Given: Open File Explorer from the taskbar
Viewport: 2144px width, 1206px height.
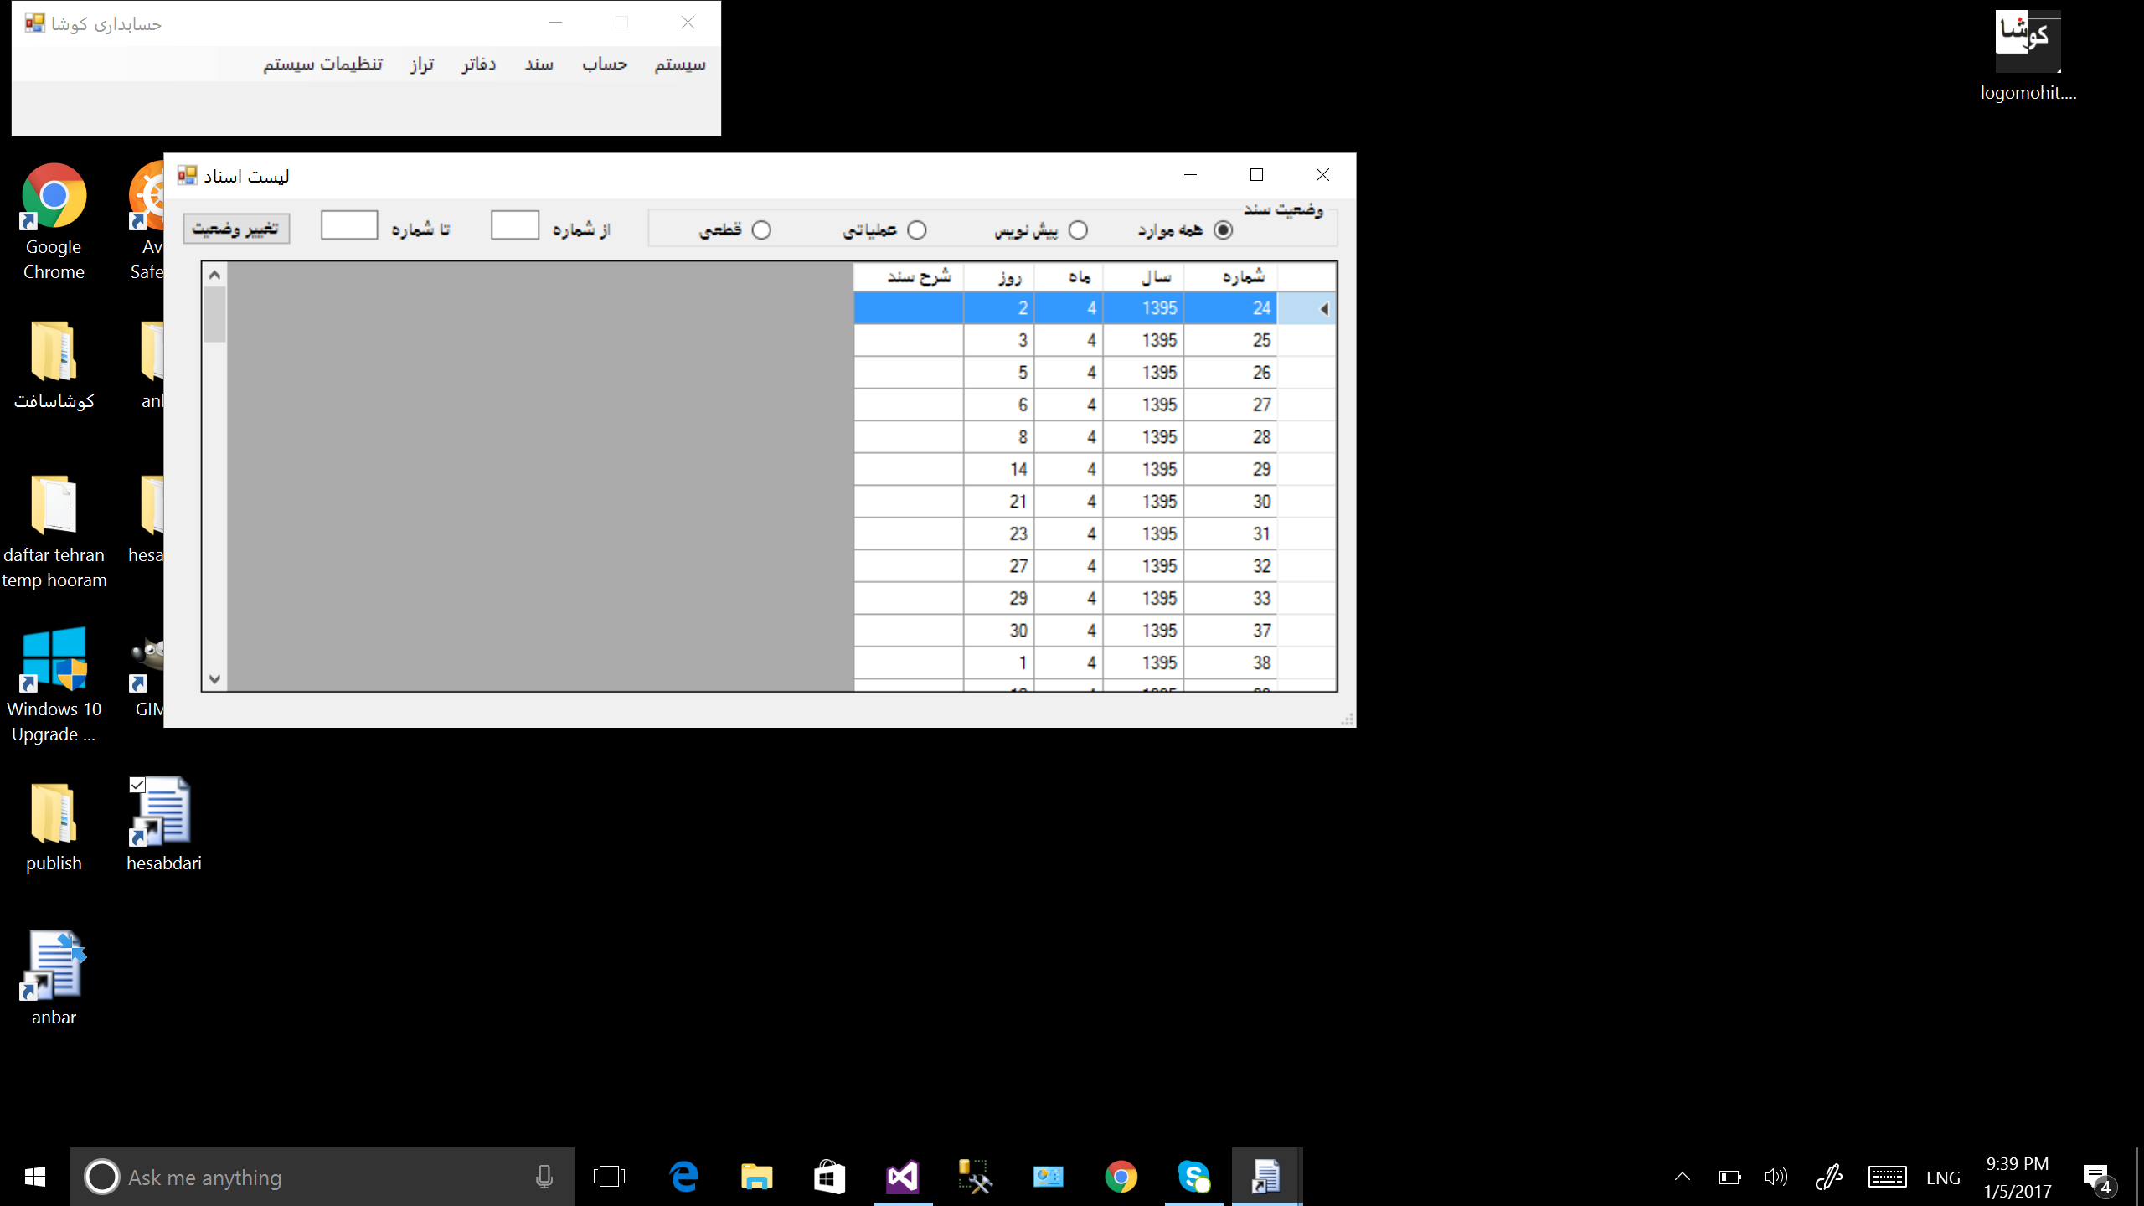Looking at the screenshot, I should (756, 1177).
